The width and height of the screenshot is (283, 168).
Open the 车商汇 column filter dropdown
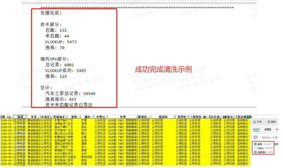click(52, 117)
